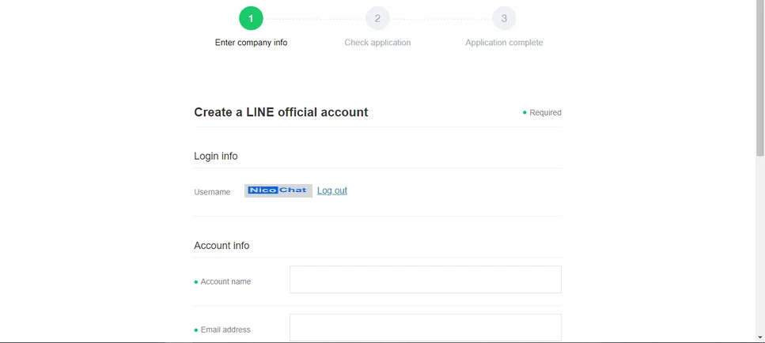Click the "Required" legend text
This screenshot has width=765, height=343.
545,112
